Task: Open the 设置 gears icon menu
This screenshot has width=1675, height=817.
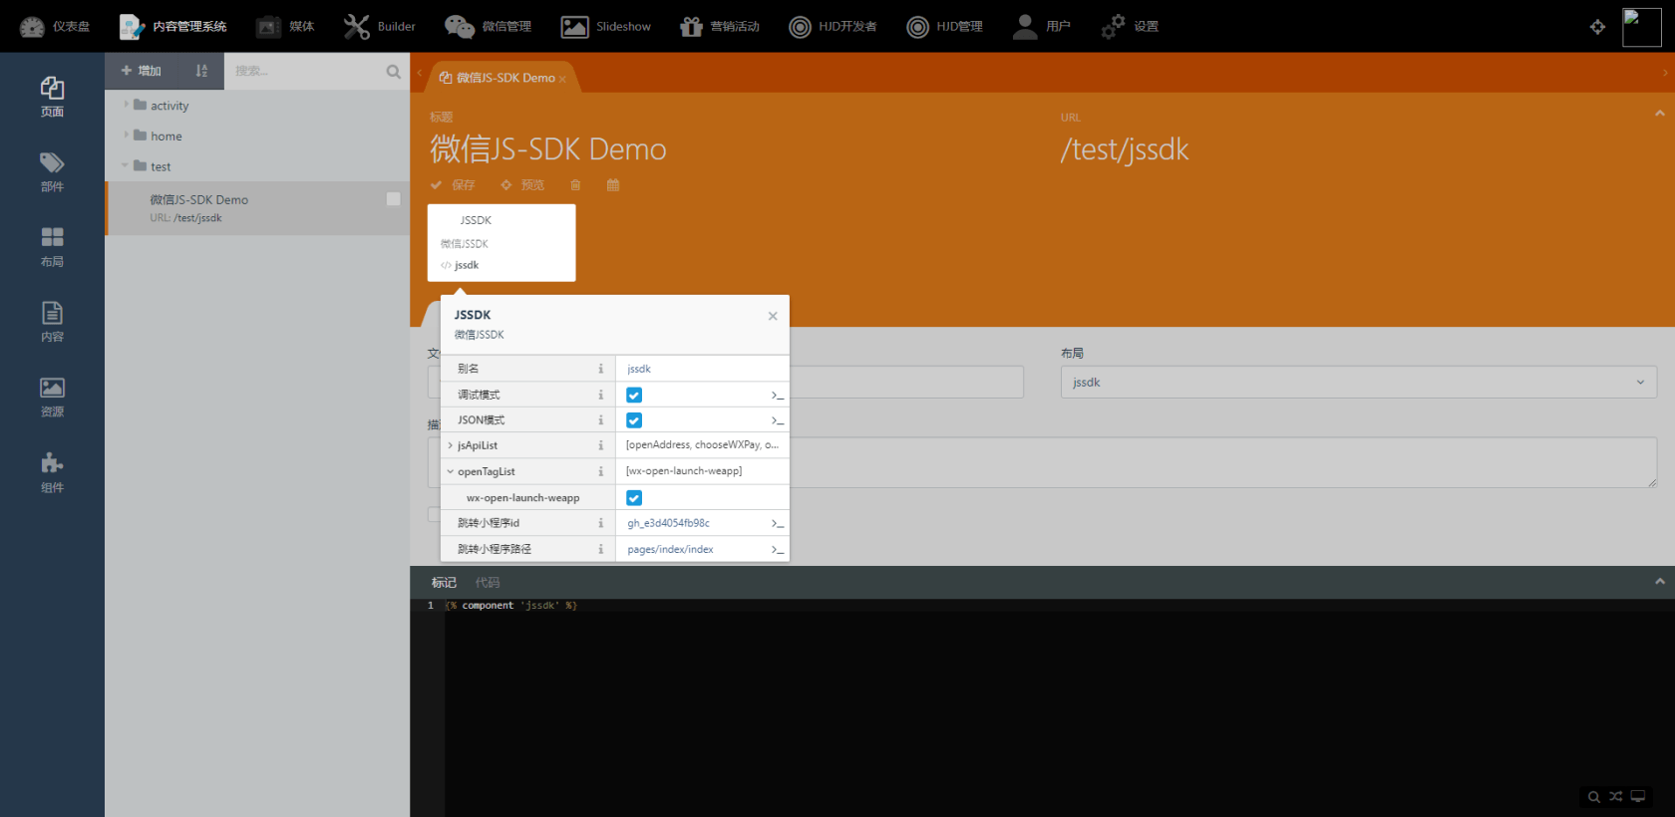Action: (1130, 27)
